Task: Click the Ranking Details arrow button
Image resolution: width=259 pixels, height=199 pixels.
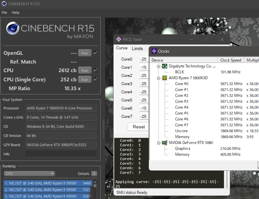Action: coord(94,174)
